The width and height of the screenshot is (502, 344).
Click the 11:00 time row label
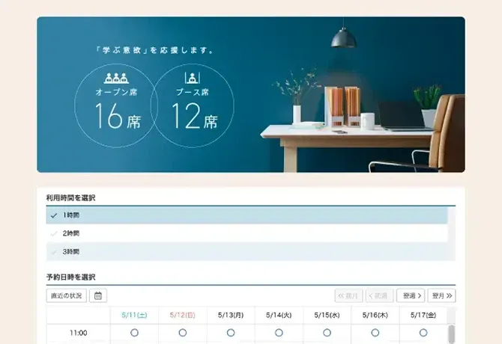pyautogui.click(x=79, y=333)
